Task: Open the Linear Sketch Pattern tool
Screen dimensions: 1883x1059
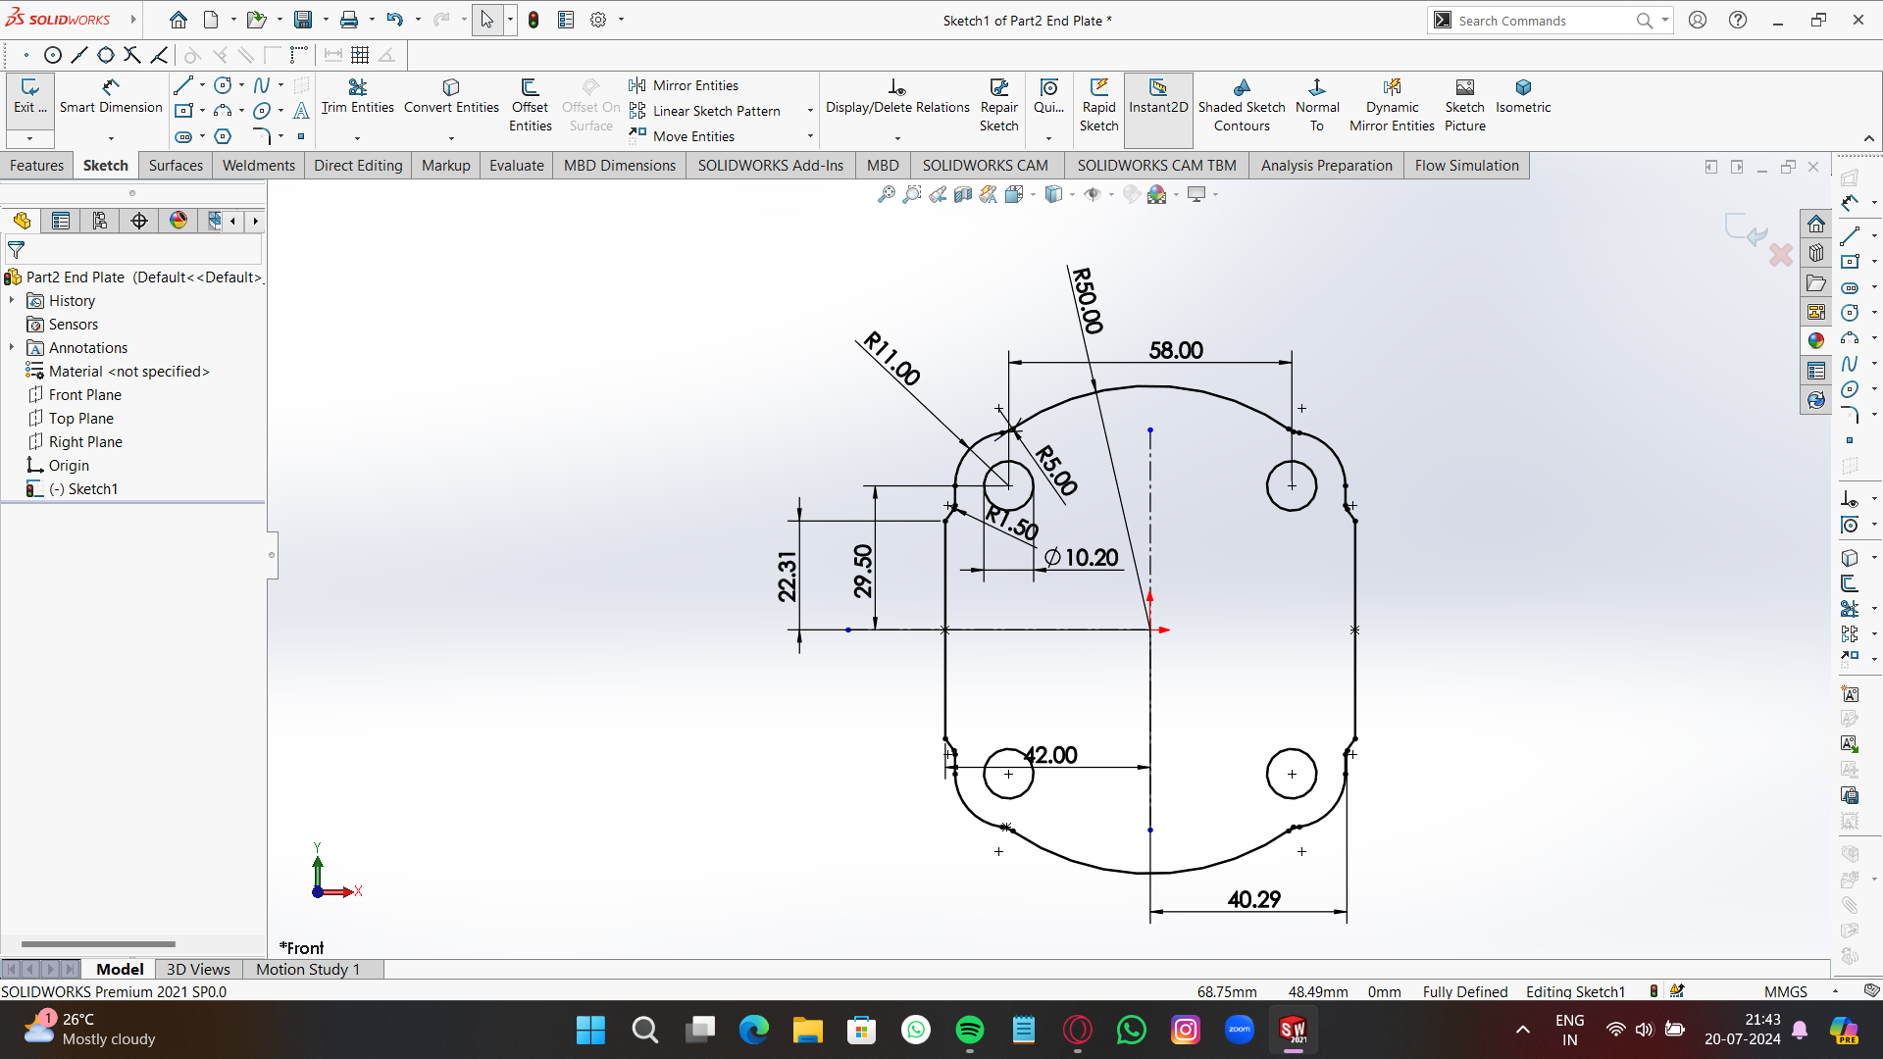Action: (705, 111)
